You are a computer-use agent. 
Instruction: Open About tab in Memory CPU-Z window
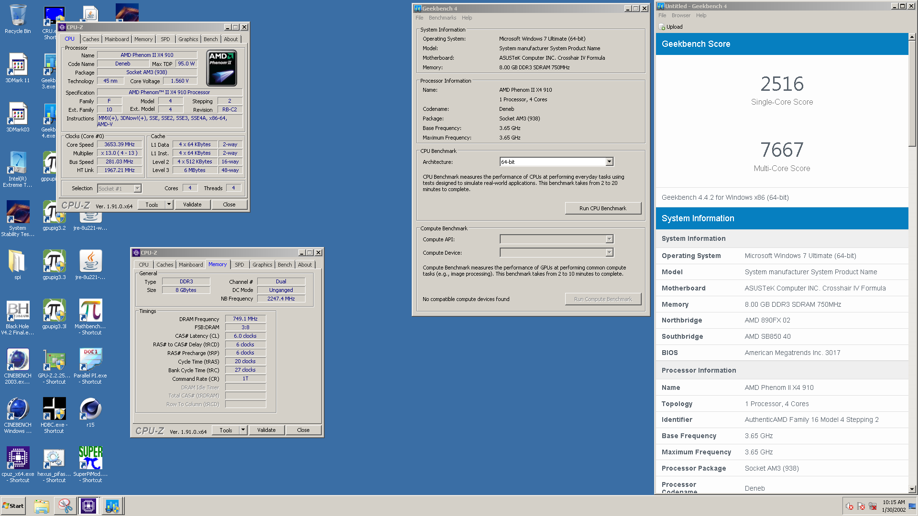pos(305,265)
